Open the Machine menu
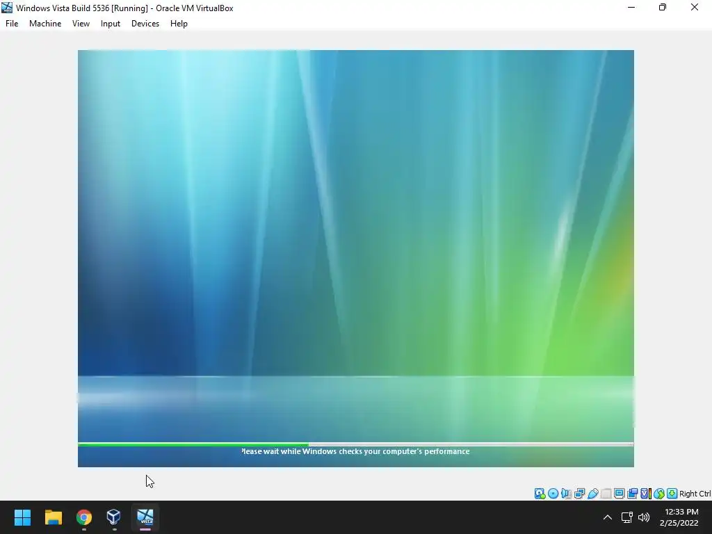Image resolution: width=712 pixels, height=534 pixels. pos(45,24)
